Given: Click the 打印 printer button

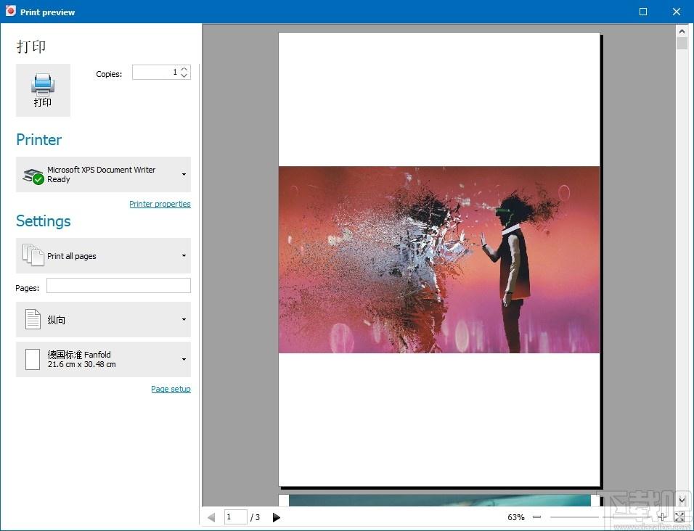Looking at the screenshot, I should pyautogui.click(x=43, y=90).
